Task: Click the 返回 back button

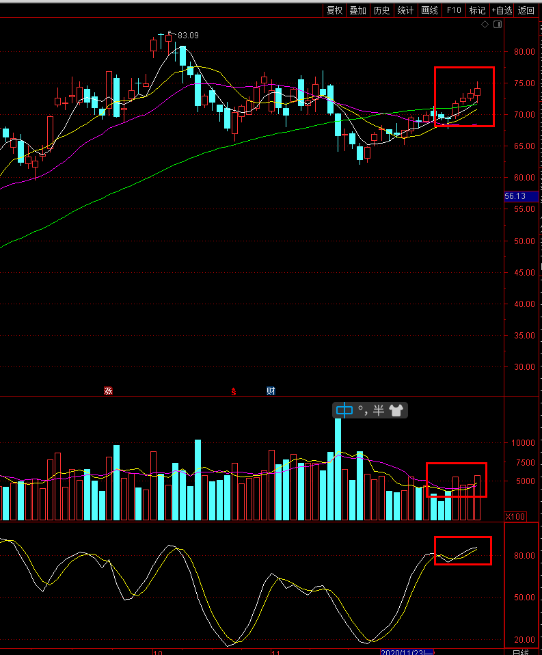Action: 526,10
